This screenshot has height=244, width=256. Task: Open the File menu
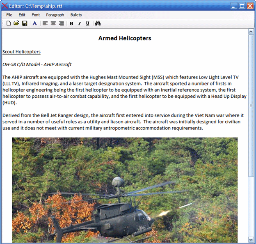(9, 15)
